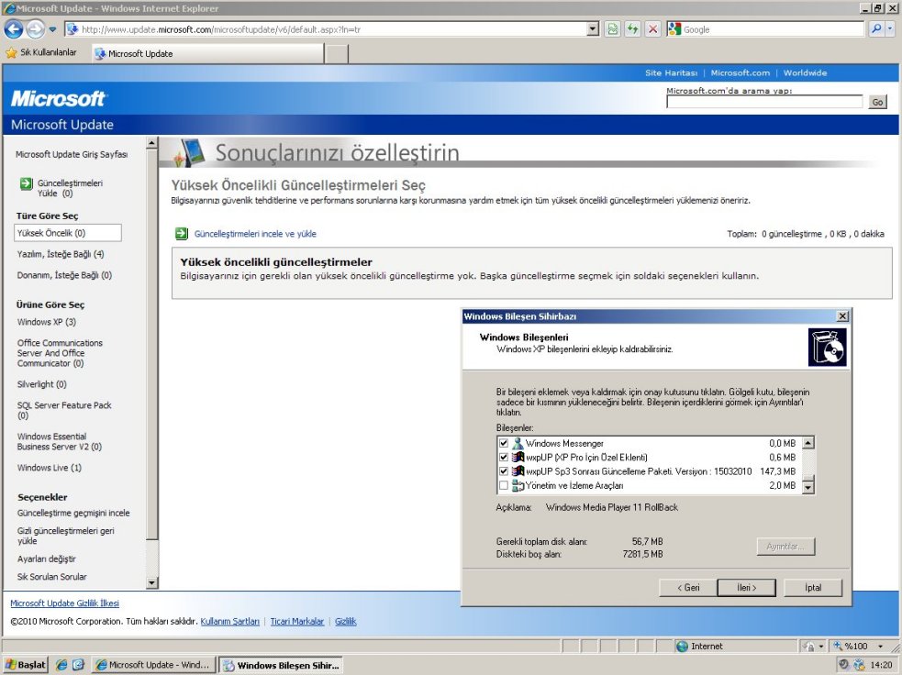
Task: Click the Go search button
Action: click(877, 102)
